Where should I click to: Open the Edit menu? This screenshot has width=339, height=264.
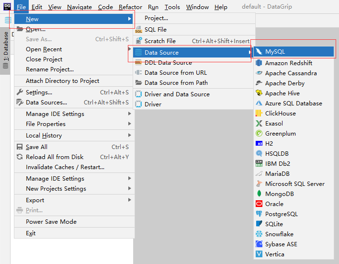point(37,7)
